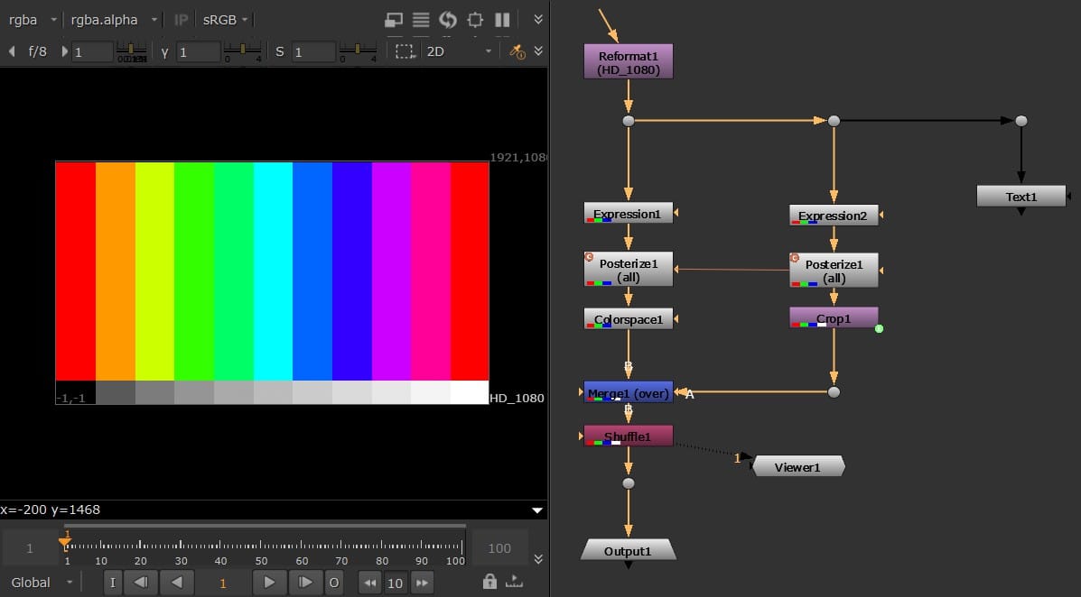
Task: Click the green indicator dot on Crop1
Action: point(879,329)
